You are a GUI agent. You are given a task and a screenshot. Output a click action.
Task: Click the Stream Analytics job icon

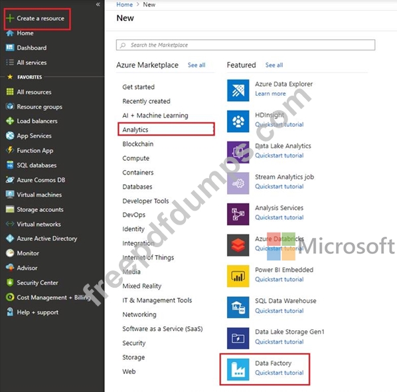click(238, 183)
